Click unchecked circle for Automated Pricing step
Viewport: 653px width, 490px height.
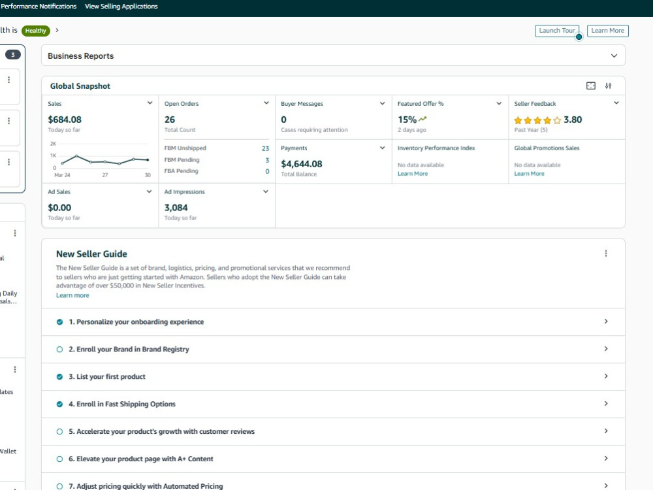pyautogui.click(x=59, y=486)
